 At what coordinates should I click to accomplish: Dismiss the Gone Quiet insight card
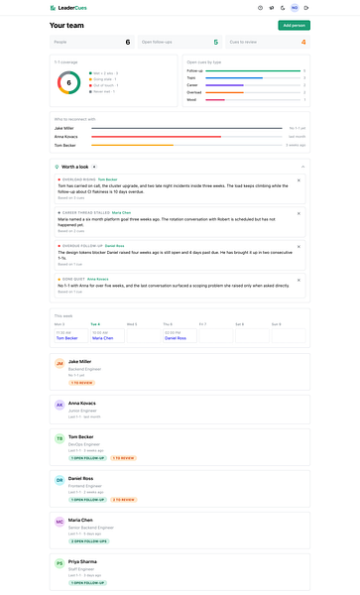tap(299, 280)
